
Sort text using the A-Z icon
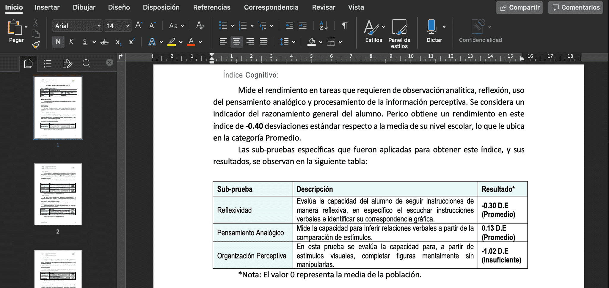click(323, 26)
